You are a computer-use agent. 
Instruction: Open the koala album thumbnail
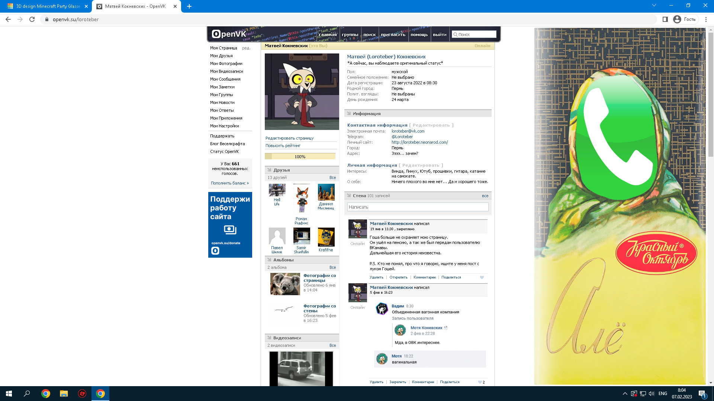(285, 284)
